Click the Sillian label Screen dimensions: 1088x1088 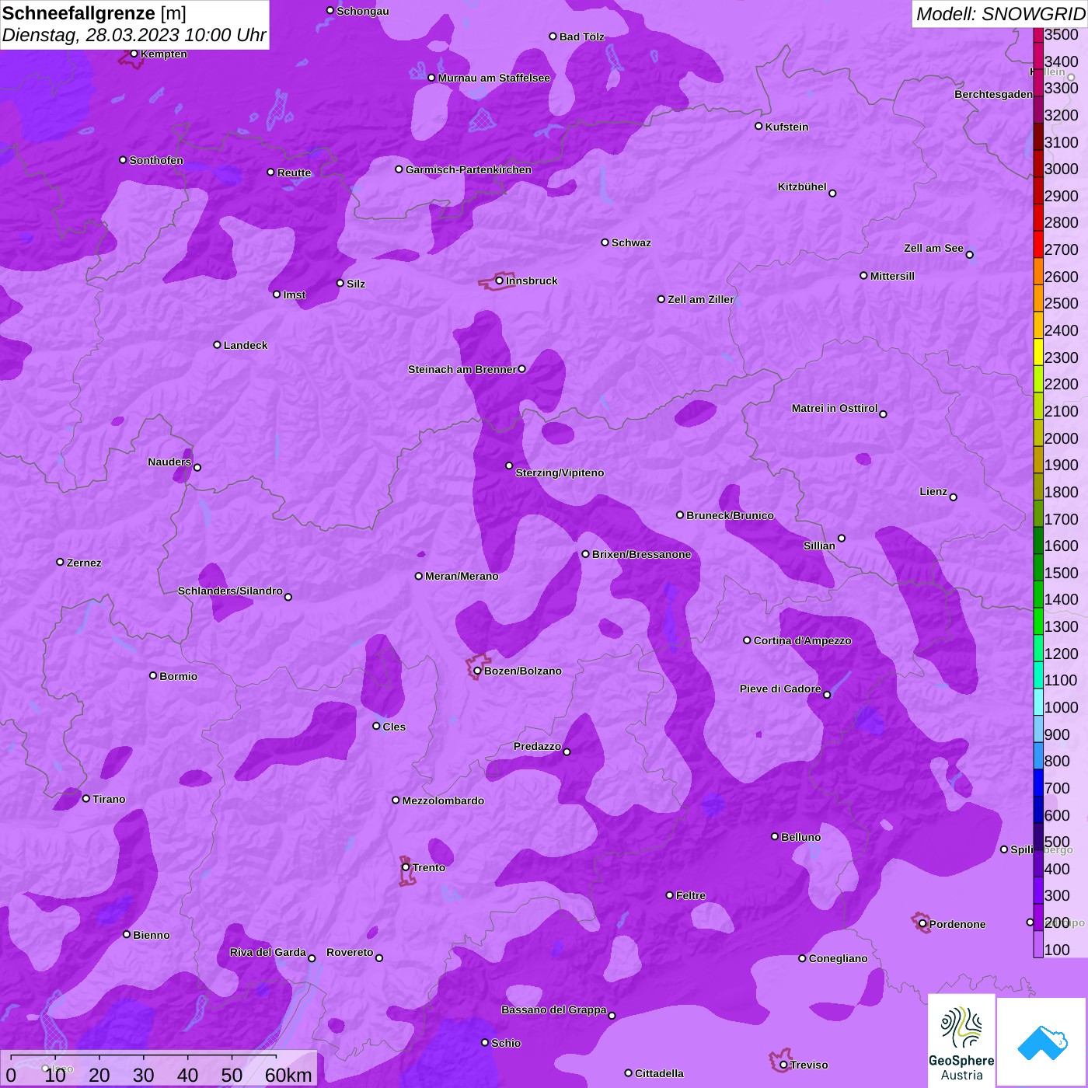click(819, 546)
